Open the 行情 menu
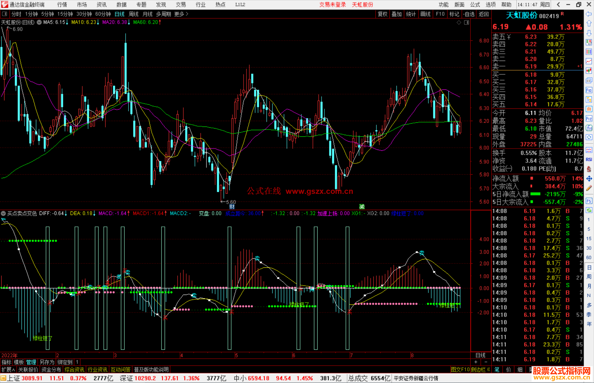Image resolution: width=594 pixels, height=383 pixels. click(62, 5)
